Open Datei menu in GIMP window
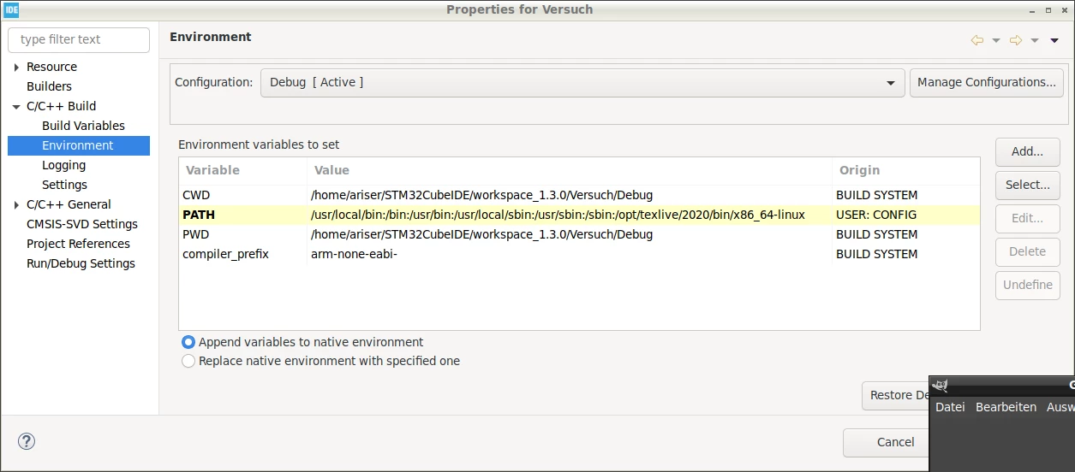The height and width of the screenshot is (472, 1075). [x=950, y=407]
